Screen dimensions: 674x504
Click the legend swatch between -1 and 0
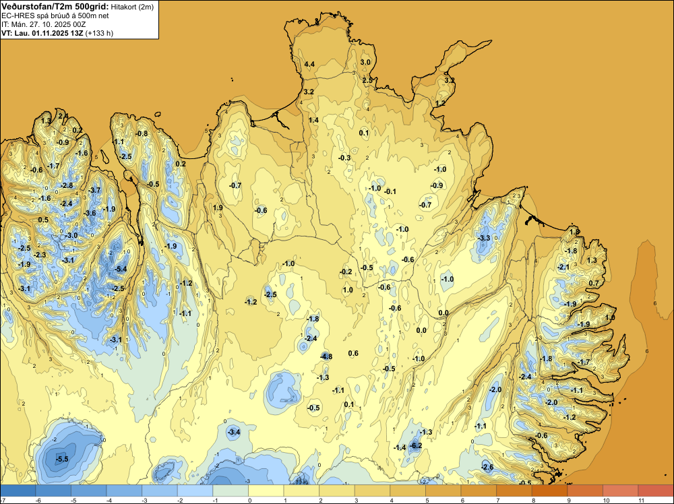tap(231, 491)
